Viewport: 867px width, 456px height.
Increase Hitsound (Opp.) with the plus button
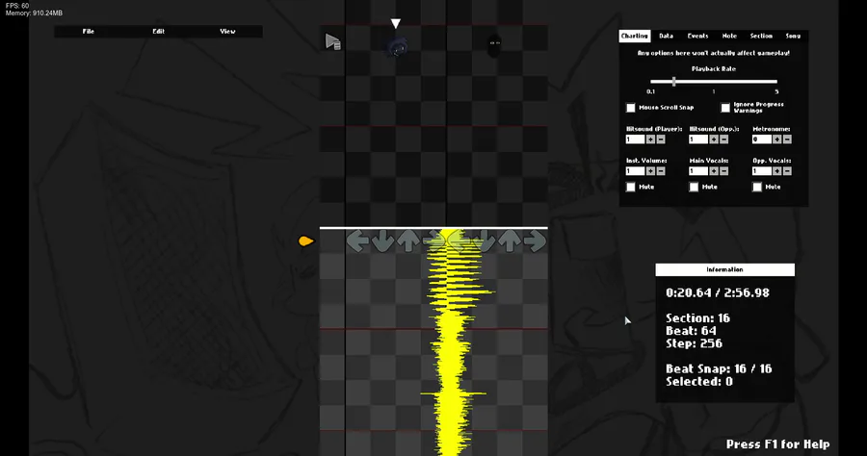coord(714,139)
